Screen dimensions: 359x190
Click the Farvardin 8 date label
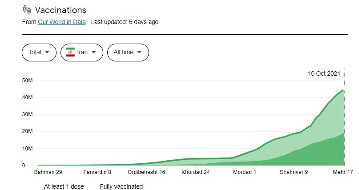(97, 172)
